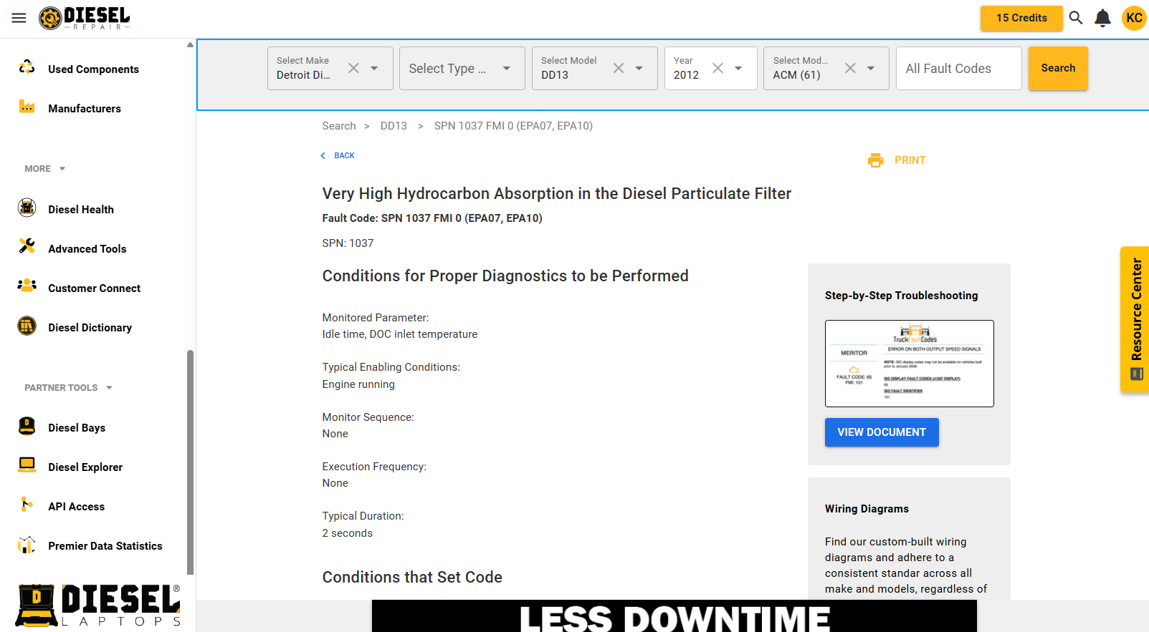Click the Diesel Dictionary icon
The image size is (1149, 632).
pyautogui.click(x=27, y=326)
